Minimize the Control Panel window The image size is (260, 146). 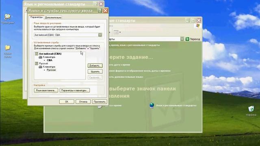(x=187, y=20)
